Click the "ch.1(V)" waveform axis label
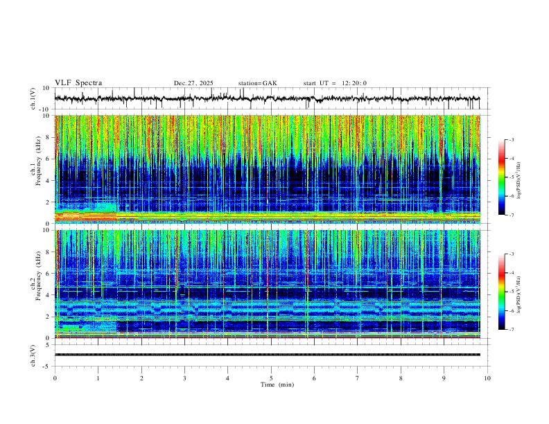This screenshot has width=549, height=424. [33, 98]
